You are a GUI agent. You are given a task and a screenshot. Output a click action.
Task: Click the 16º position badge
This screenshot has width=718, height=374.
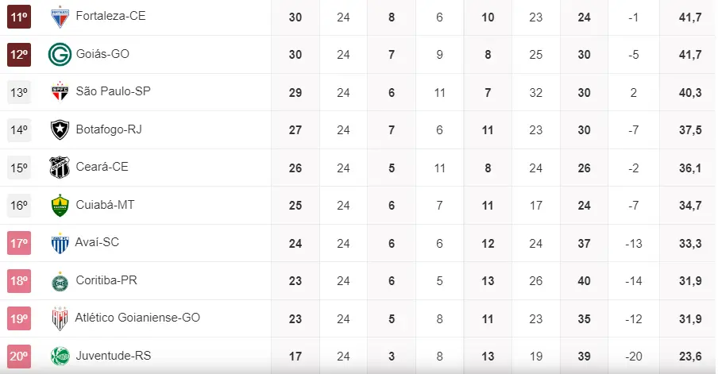19,206
